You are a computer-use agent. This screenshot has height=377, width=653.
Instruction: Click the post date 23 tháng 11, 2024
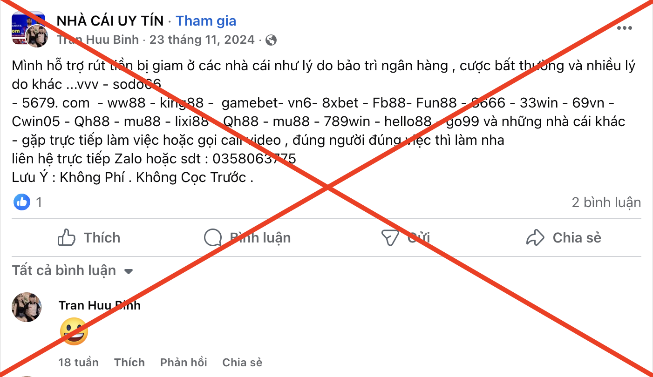[x=202, y=40]
